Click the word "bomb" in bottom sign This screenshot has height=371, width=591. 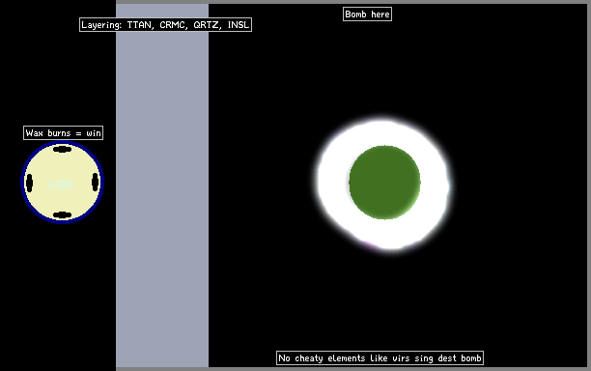click(471, 357)
